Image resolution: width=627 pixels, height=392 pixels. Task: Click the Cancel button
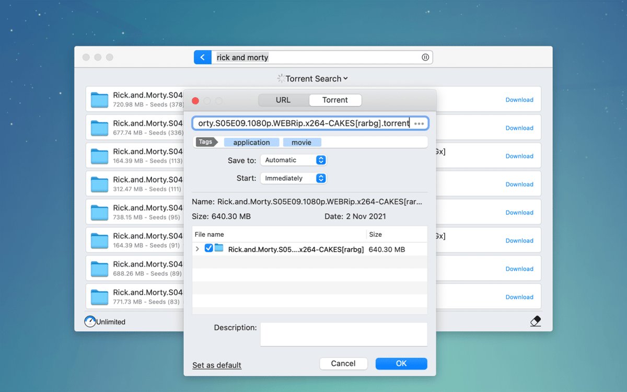(x=343, y=364)
